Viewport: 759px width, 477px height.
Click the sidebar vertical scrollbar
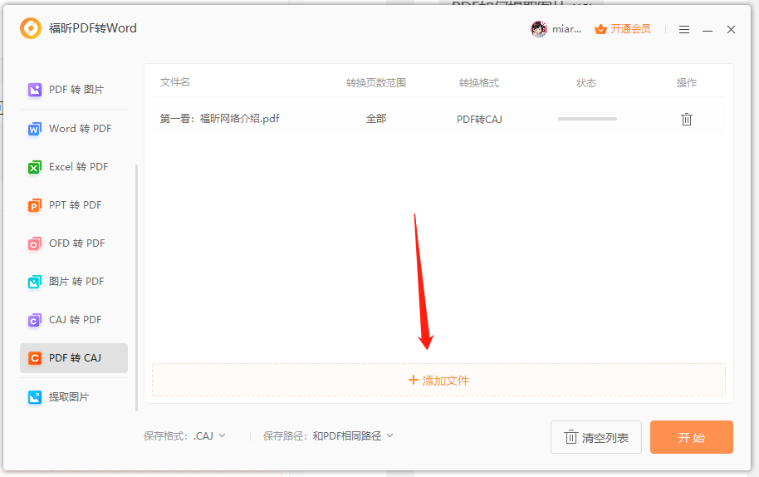click(136, 288)
